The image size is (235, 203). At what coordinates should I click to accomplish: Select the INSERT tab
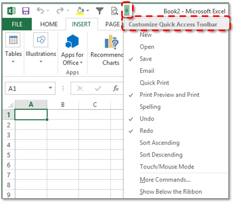82,24
